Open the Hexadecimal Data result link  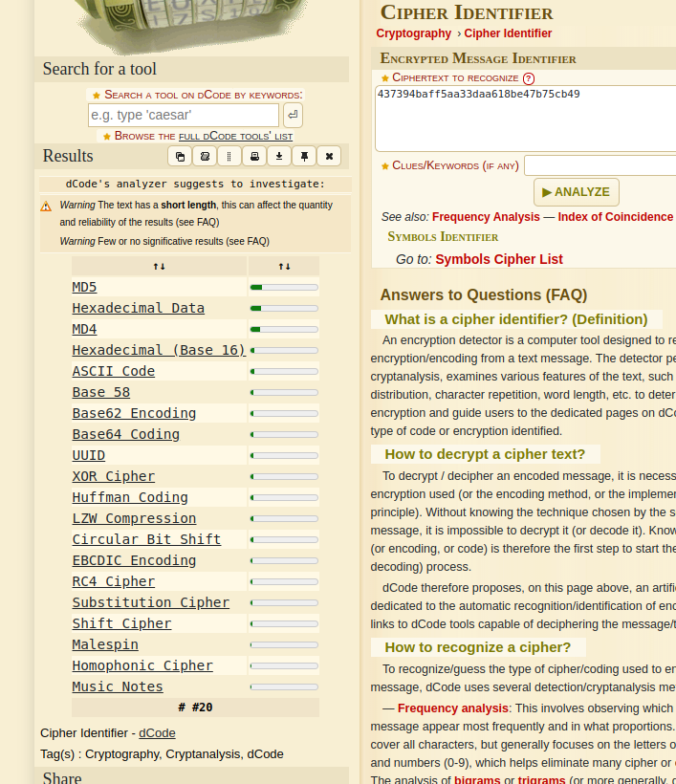[x=138, y=308]
